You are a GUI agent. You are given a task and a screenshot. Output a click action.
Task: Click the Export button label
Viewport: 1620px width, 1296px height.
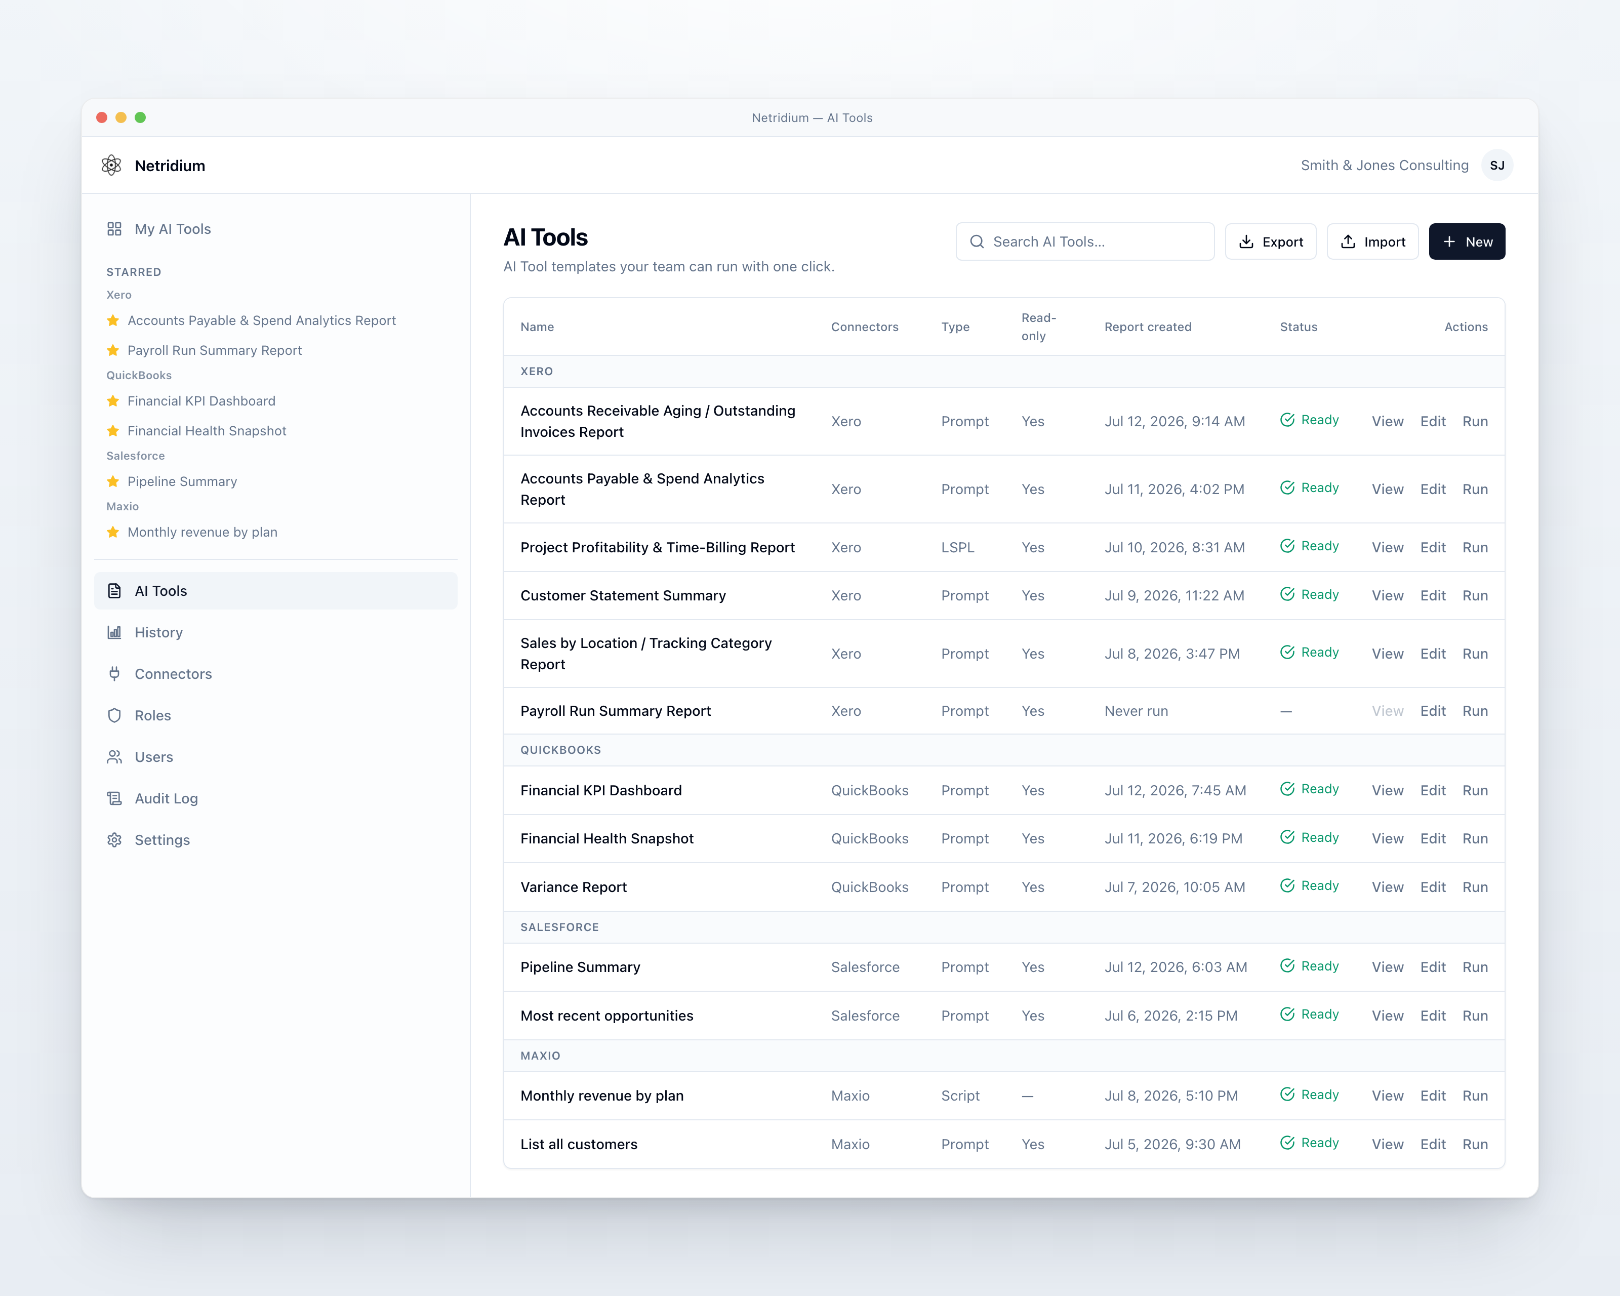point(1283,242)
